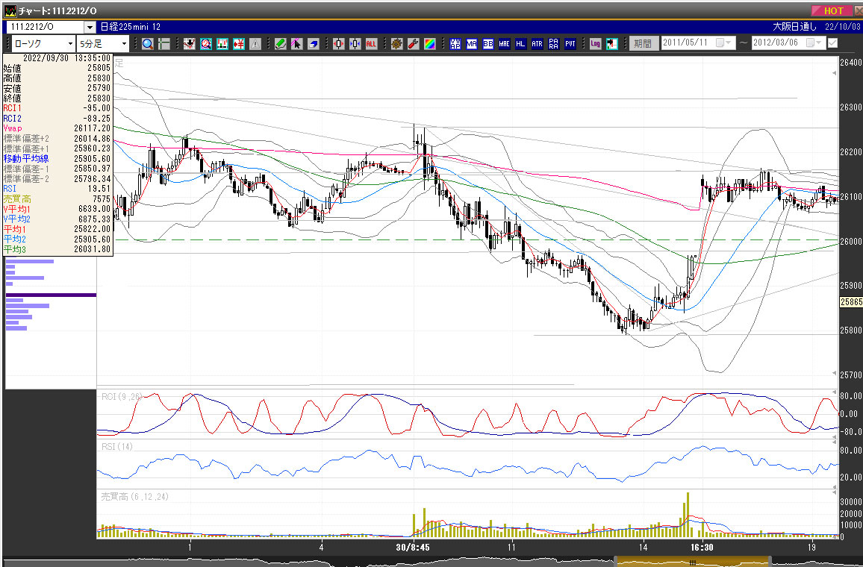Click the V平均1 row in data panel
863x567 pixels.
57,209
